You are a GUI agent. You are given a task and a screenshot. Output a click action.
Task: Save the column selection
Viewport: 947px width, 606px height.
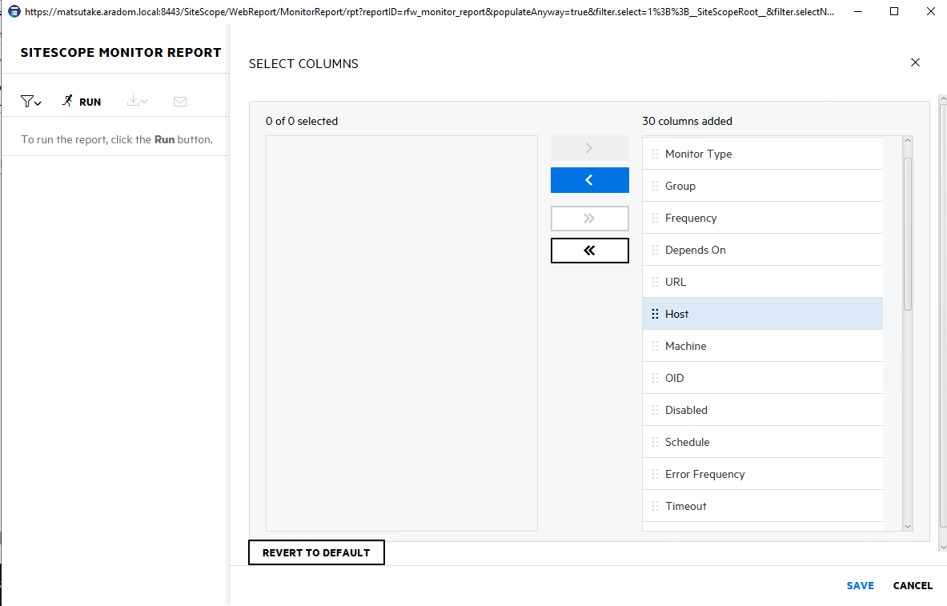coord(860,585)
